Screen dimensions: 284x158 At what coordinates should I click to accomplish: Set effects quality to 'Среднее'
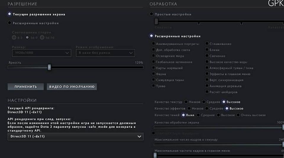point(207,108)
